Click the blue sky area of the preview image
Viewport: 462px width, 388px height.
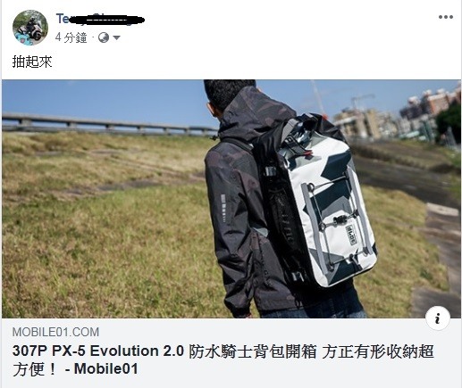pos(105,98)
